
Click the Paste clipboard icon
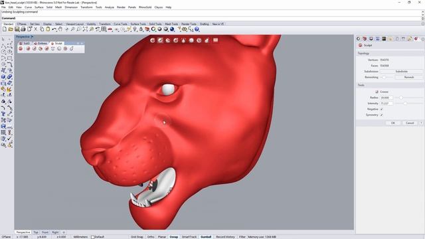tap(48, 29)
